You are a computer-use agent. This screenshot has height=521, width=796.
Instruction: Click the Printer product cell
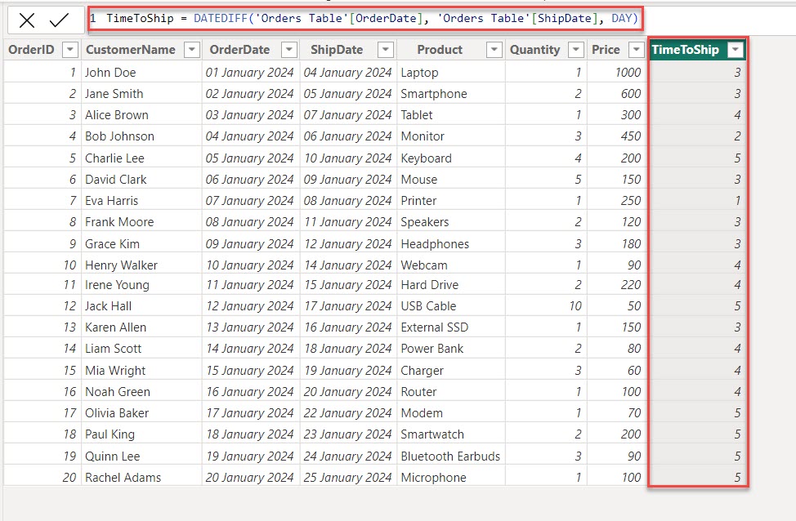coord(451,201)
